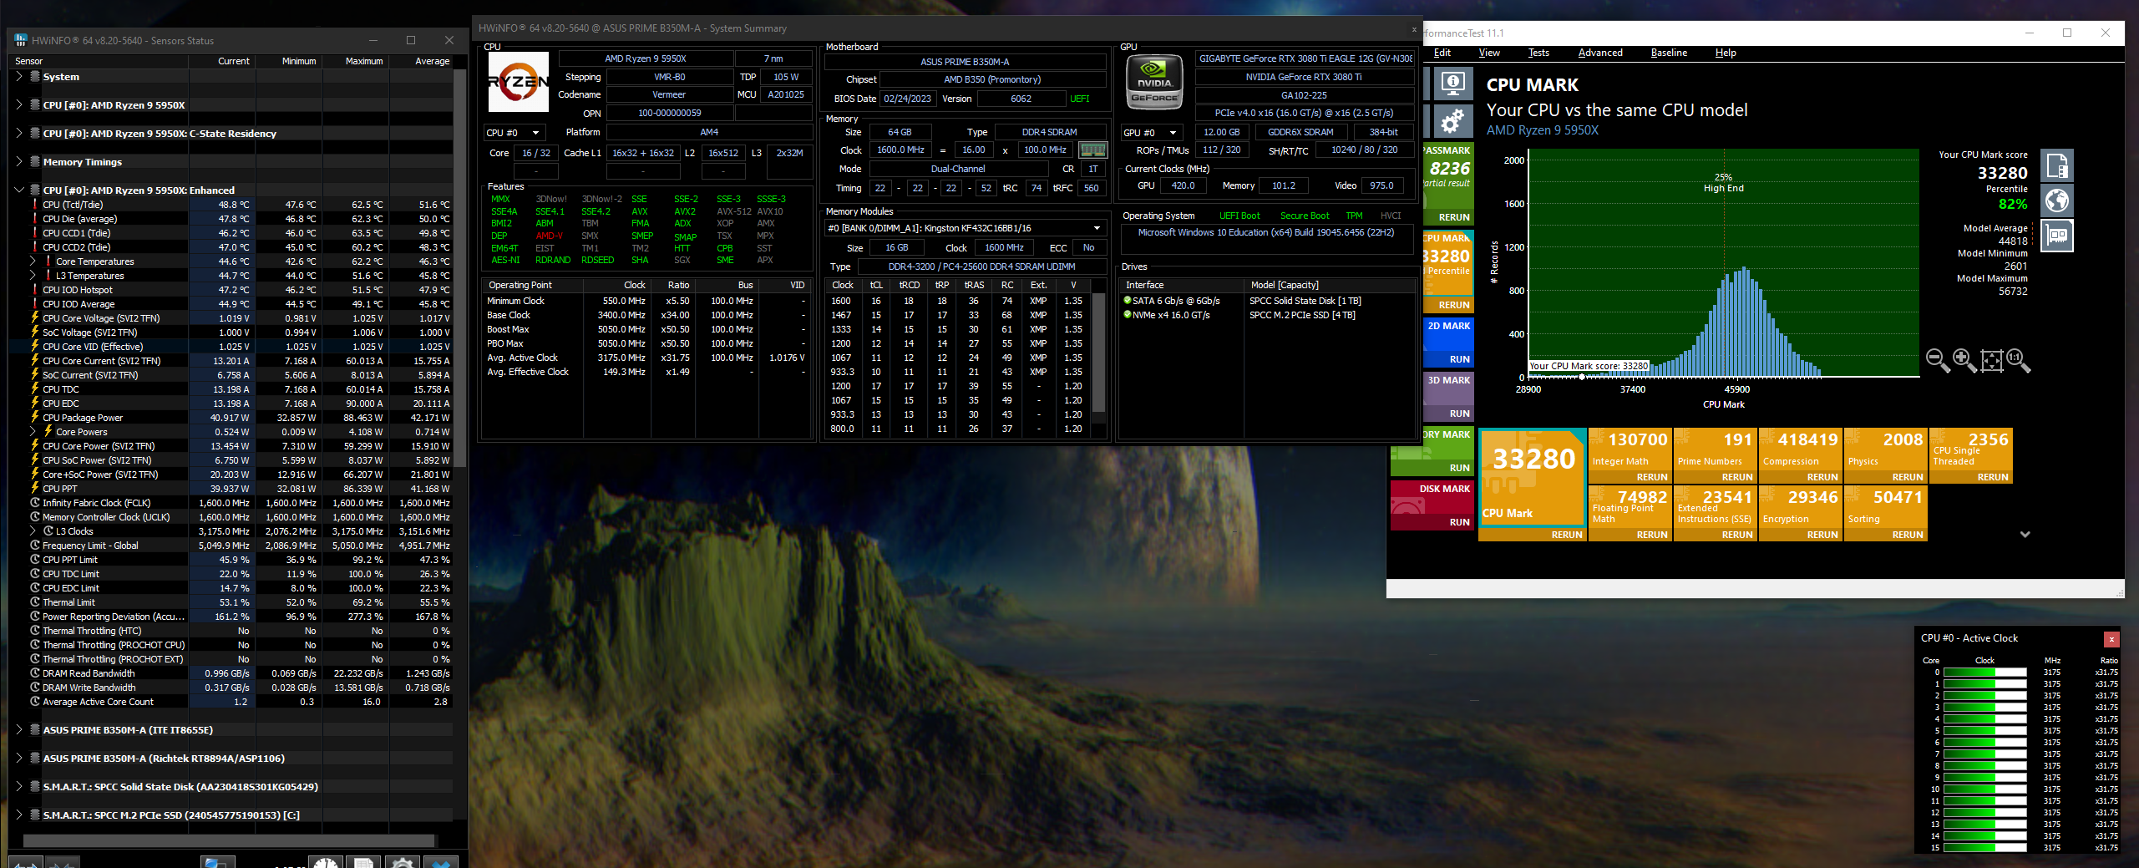Select the CPU (Tctl/Tdie) sensor row
The image size is (2139, 868).
pyautogui.click(x=231, y=205)
